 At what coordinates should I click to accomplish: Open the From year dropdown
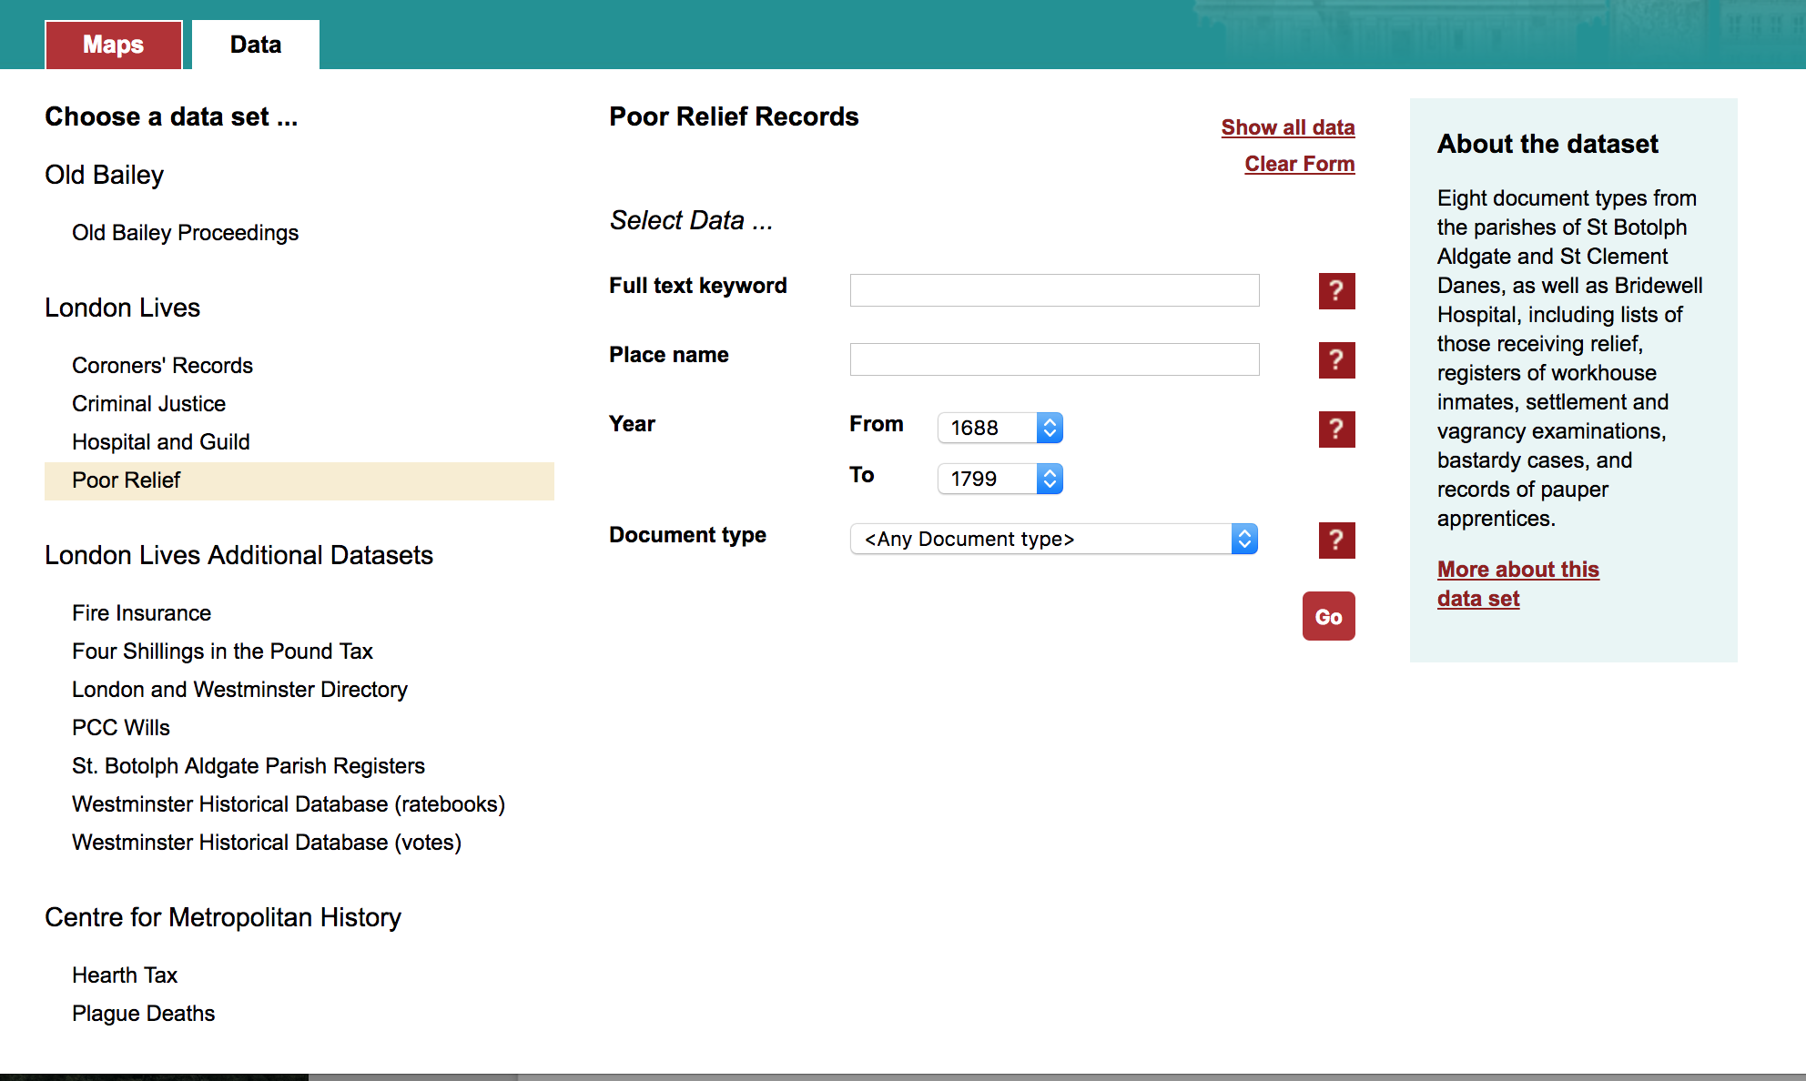1000,428
